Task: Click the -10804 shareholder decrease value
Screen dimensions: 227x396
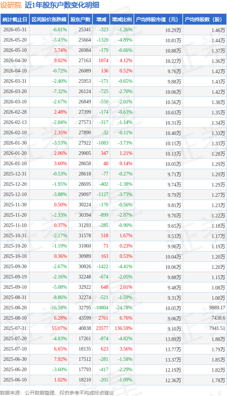Action: [101, 308]
